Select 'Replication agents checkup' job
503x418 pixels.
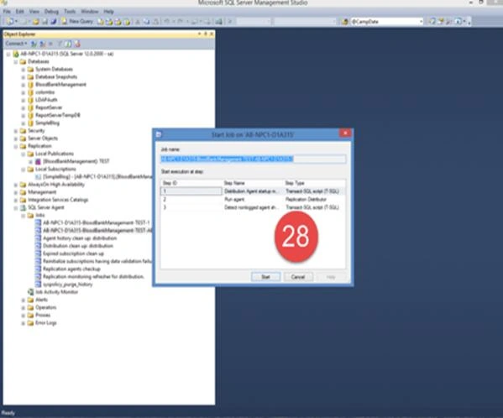coord(71,269)
